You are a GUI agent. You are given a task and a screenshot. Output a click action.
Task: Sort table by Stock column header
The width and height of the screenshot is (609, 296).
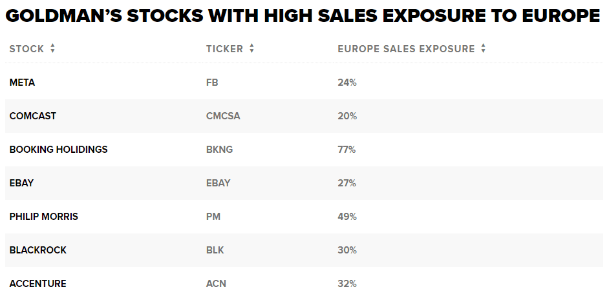click(27, 49)
